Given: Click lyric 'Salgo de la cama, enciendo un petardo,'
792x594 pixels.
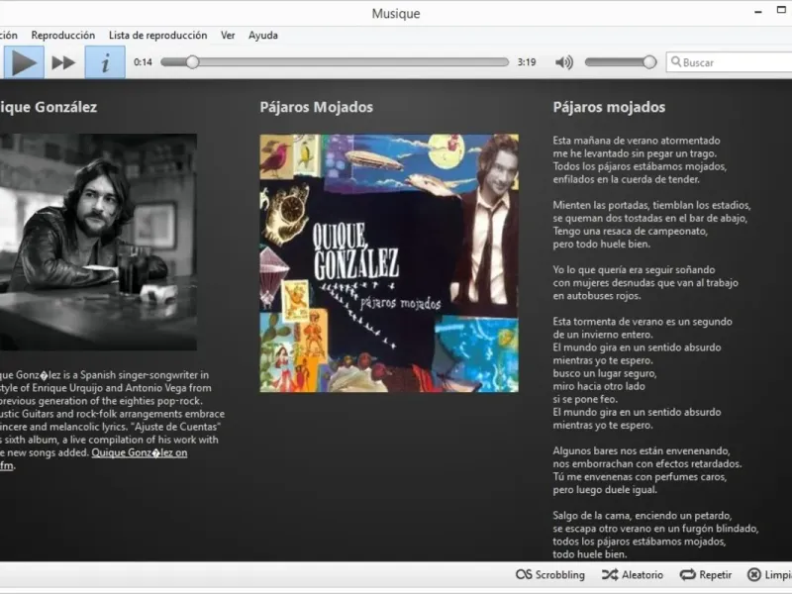Looking at the screenshot, I should coord(642,516).
